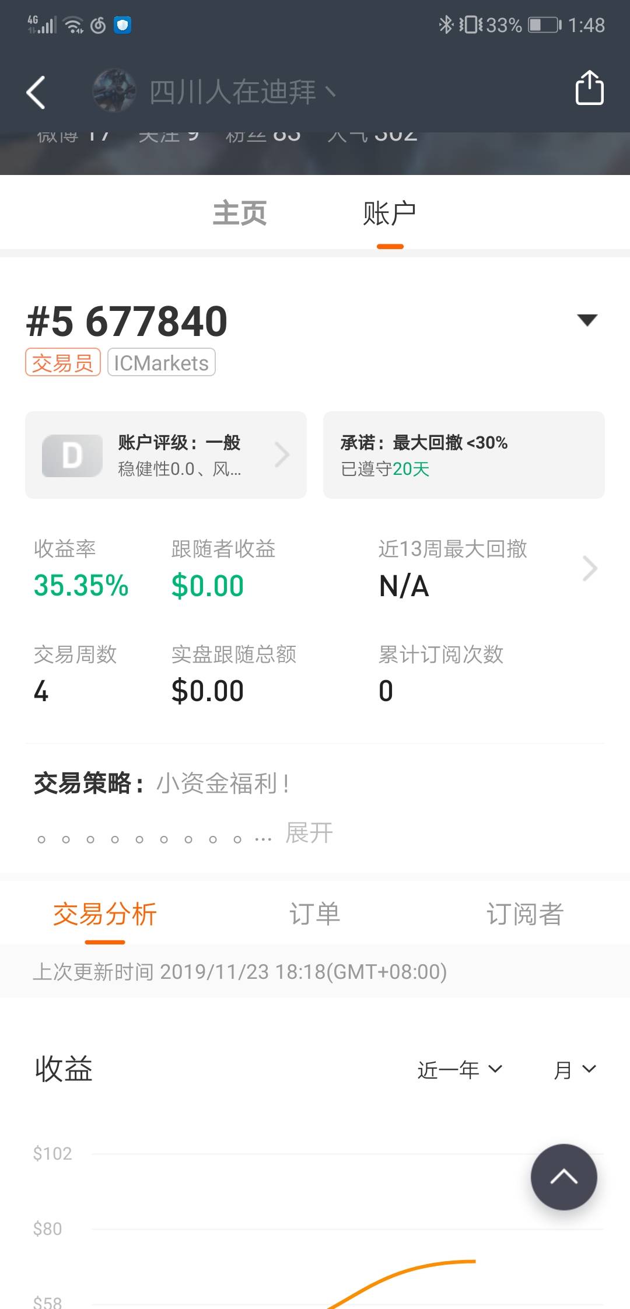Tap the share icon in header

point(589,88)
